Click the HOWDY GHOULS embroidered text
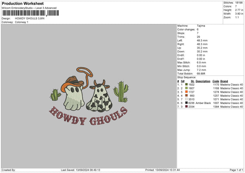Image resolution: width=245 pixels, height=173 pixels. coord(87,117)
